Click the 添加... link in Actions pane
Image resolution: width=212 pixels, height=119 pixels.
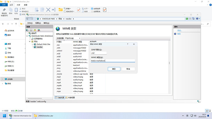(179, 30)
